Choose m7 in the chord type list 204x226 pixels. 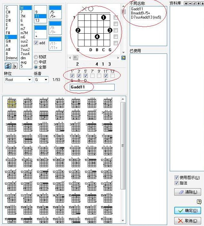(23, 29)
